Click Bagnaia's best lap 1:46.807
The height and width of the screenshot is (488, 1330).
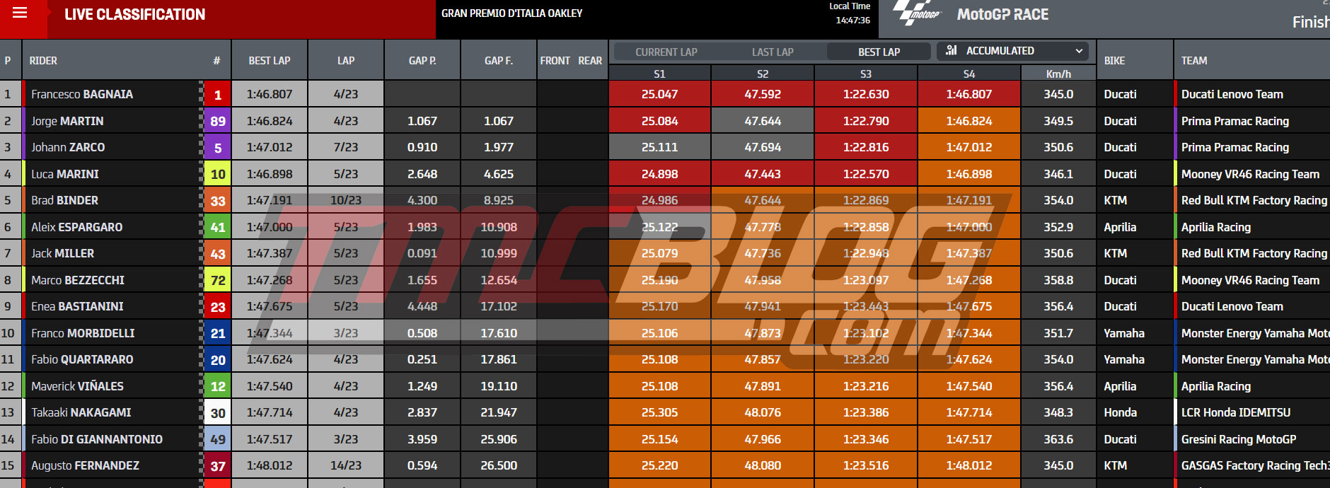point(270,94)
